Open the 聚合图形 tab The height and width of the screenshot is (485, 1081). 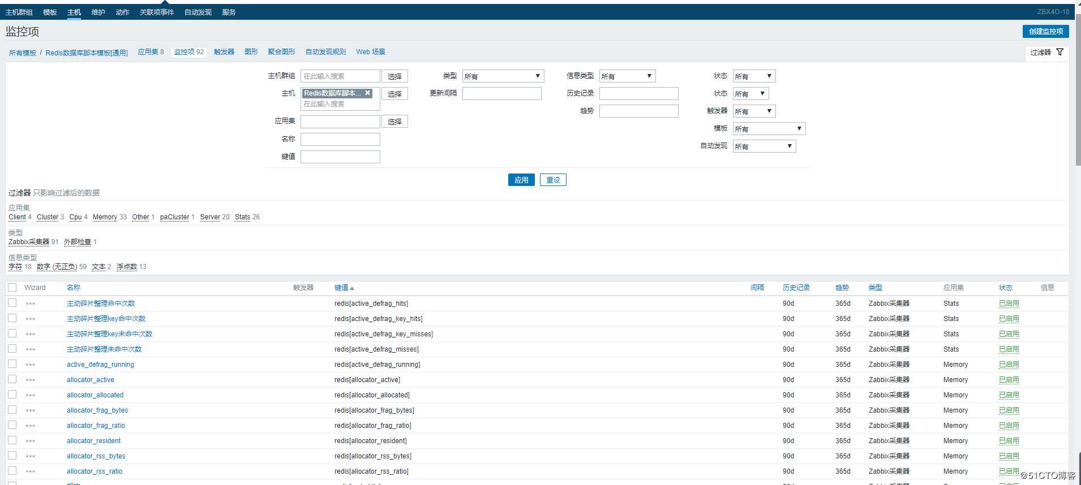point(281,52)
